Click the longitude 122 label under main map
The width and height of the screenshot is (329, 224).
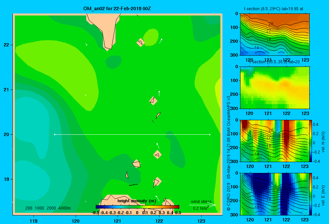pyautogui.click(x=159, y=221)
